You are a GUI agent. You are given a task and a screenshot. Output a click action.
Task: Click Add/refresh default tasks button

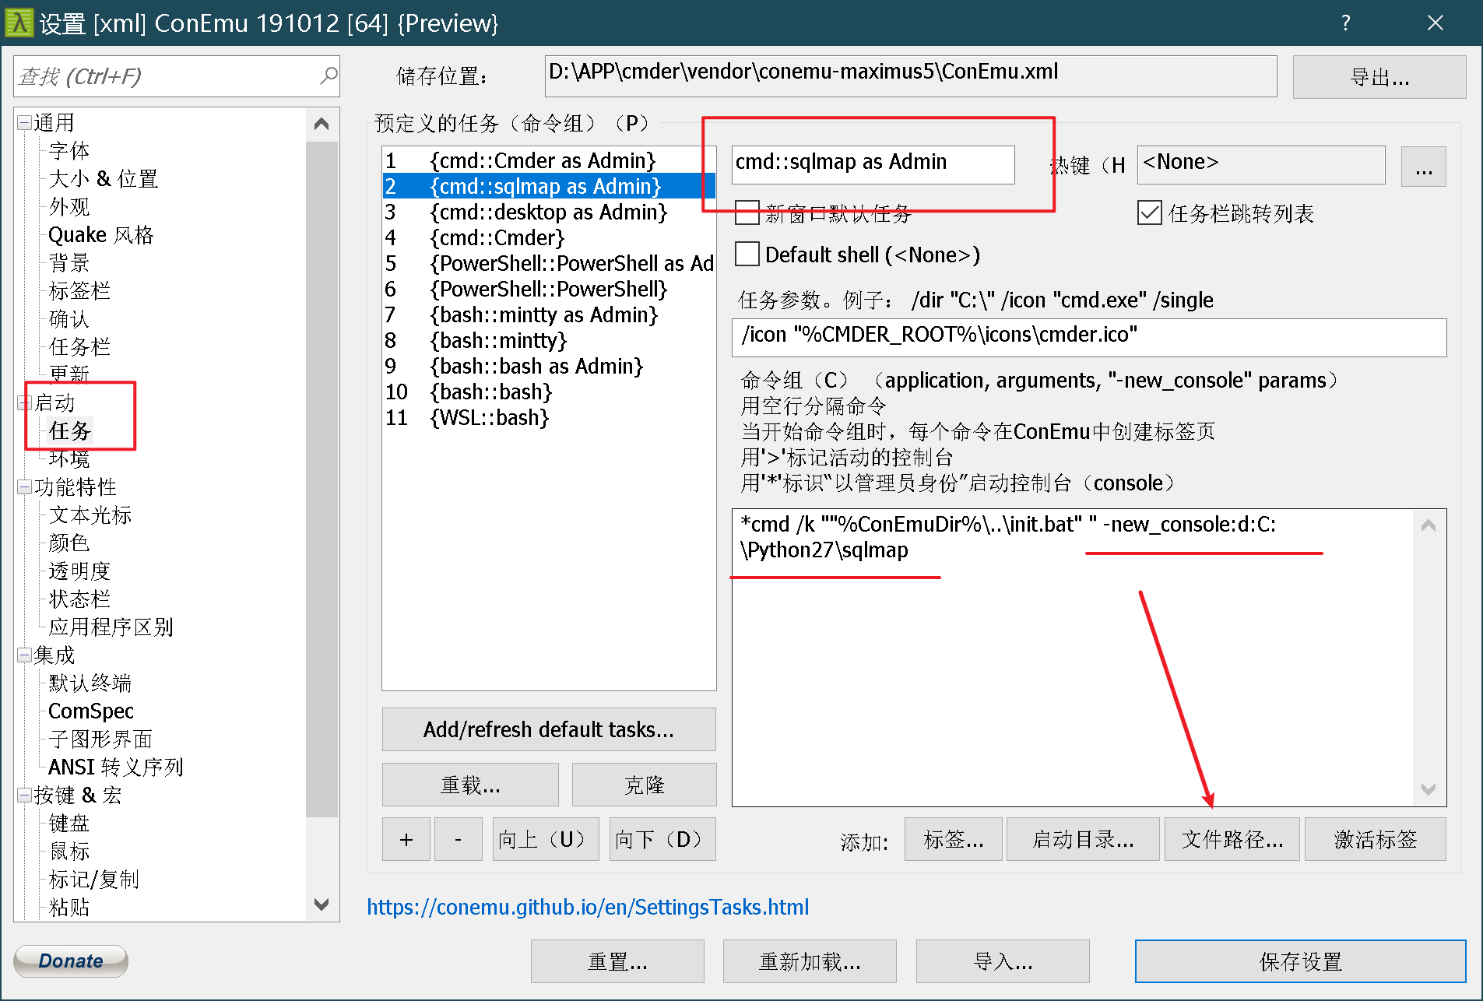pos(548,729)
